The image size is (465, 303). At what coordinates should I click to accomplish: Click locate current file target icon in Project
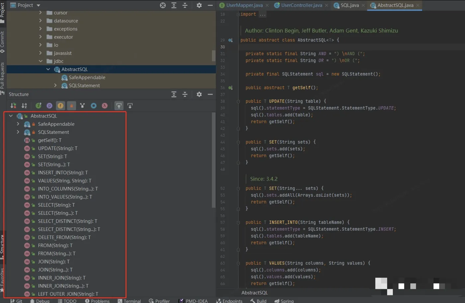coord(163,5)
